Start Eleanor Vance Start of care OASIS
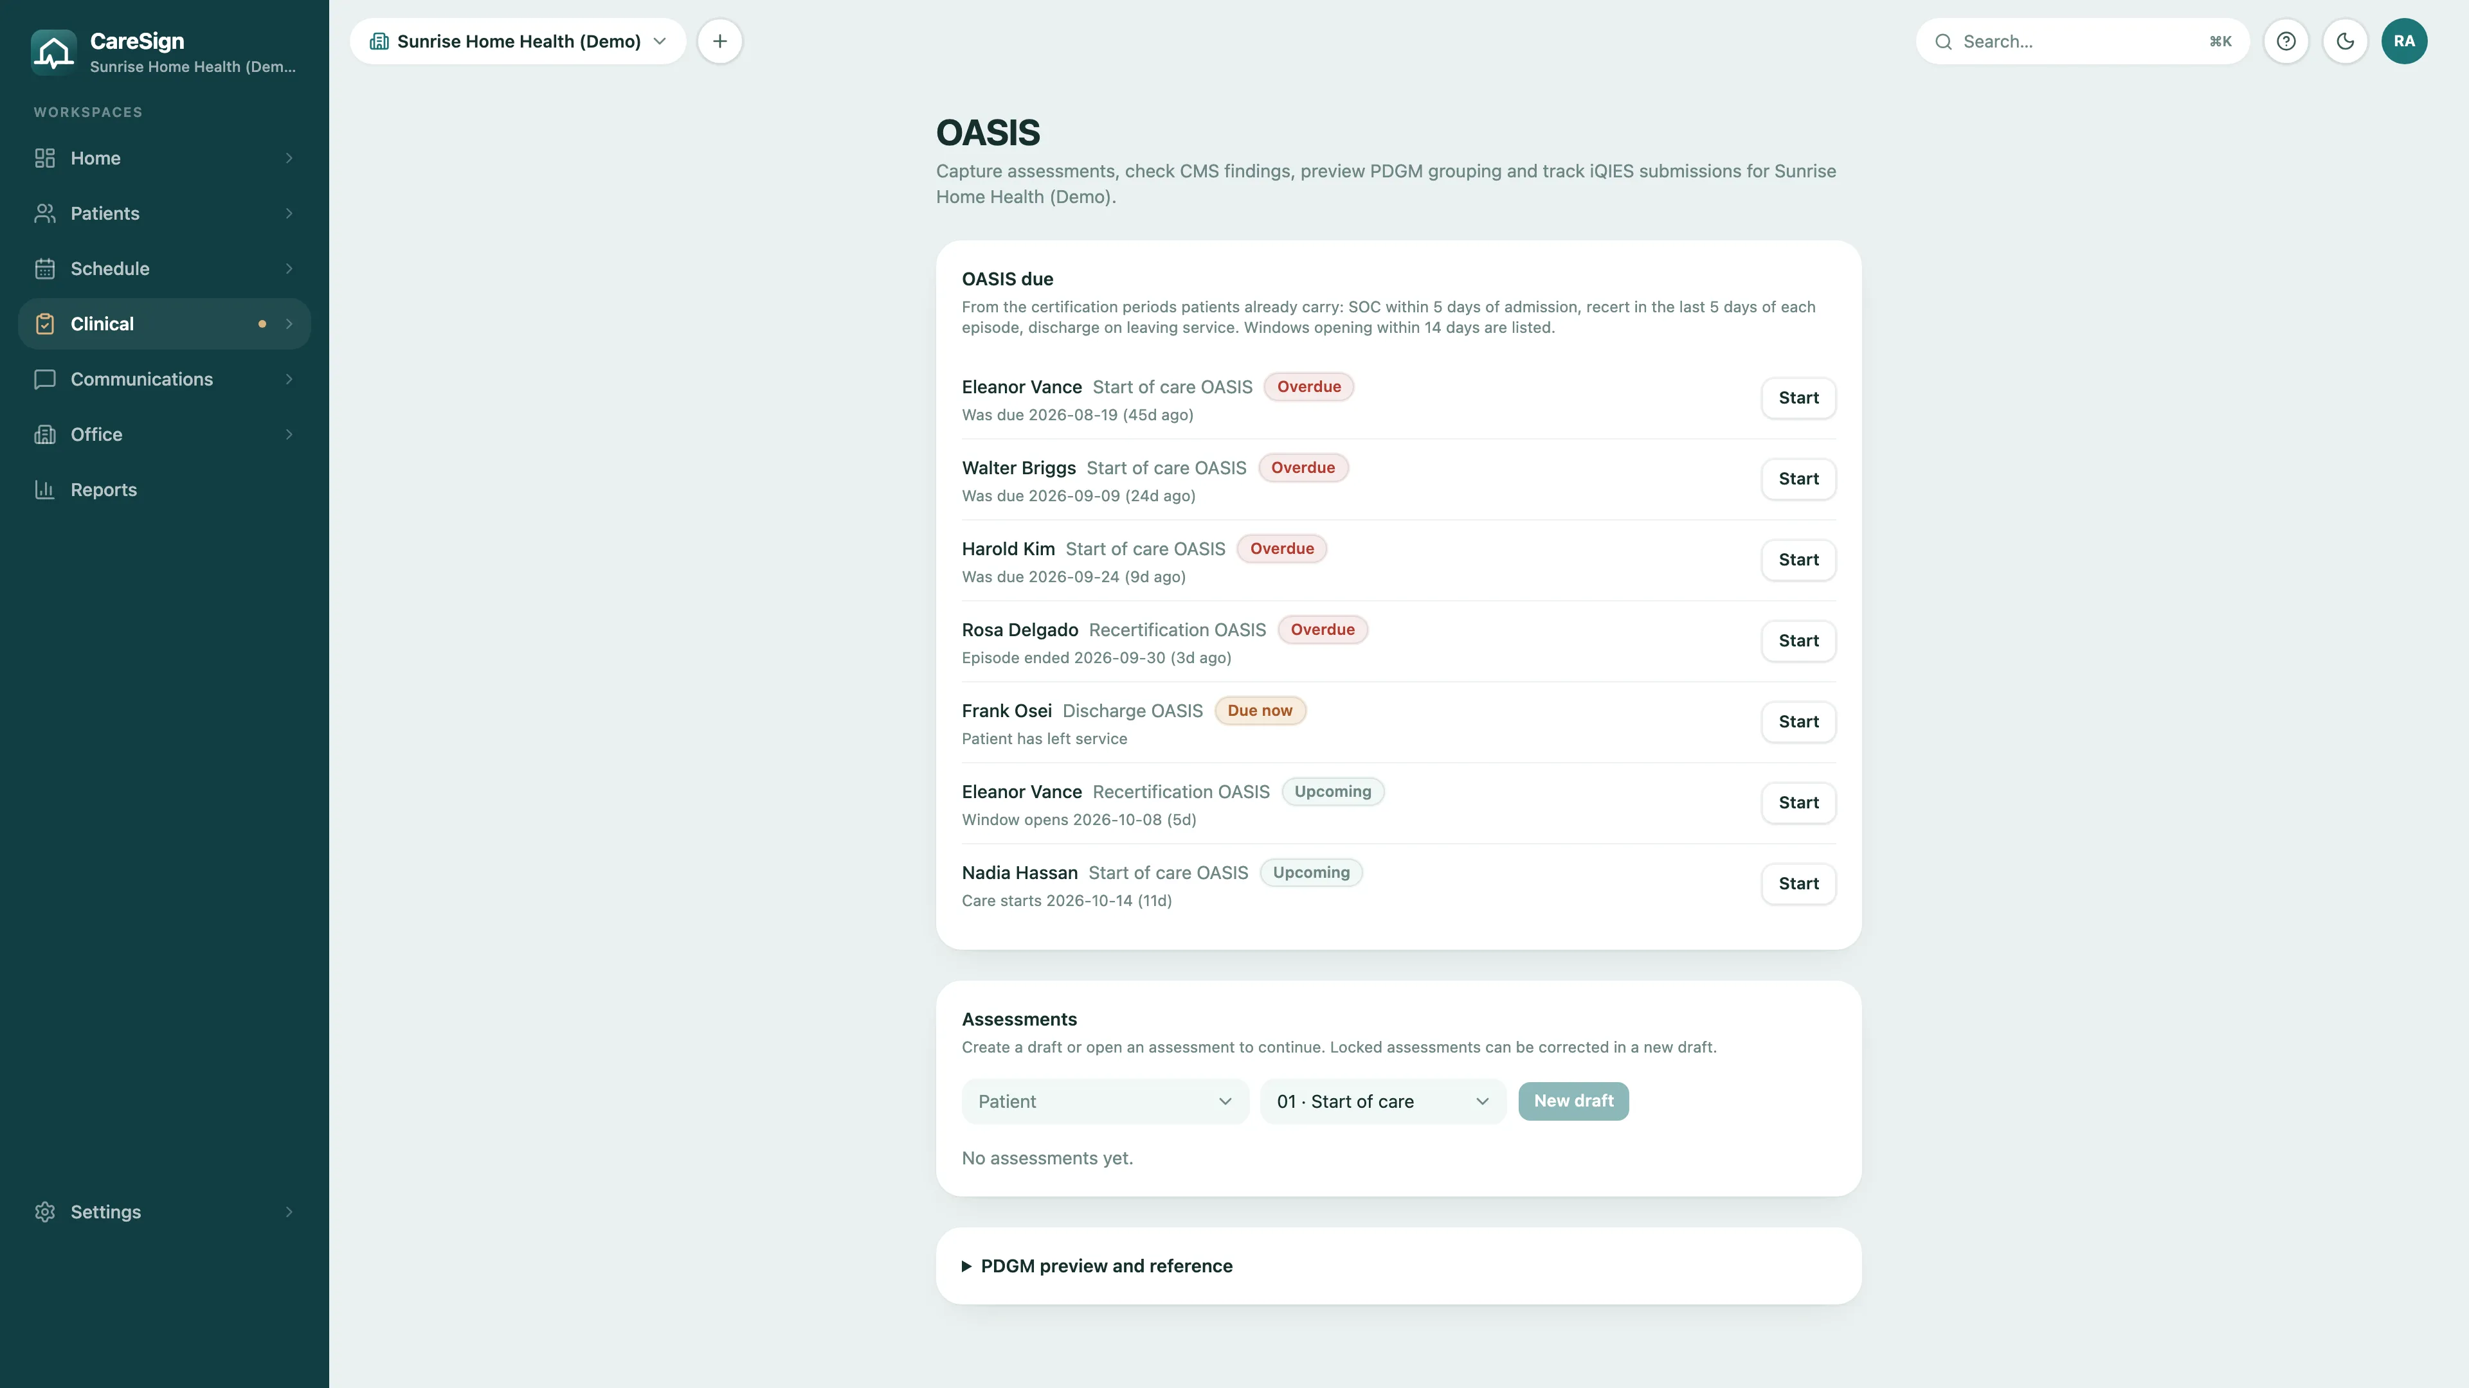 coord(1798,398)
